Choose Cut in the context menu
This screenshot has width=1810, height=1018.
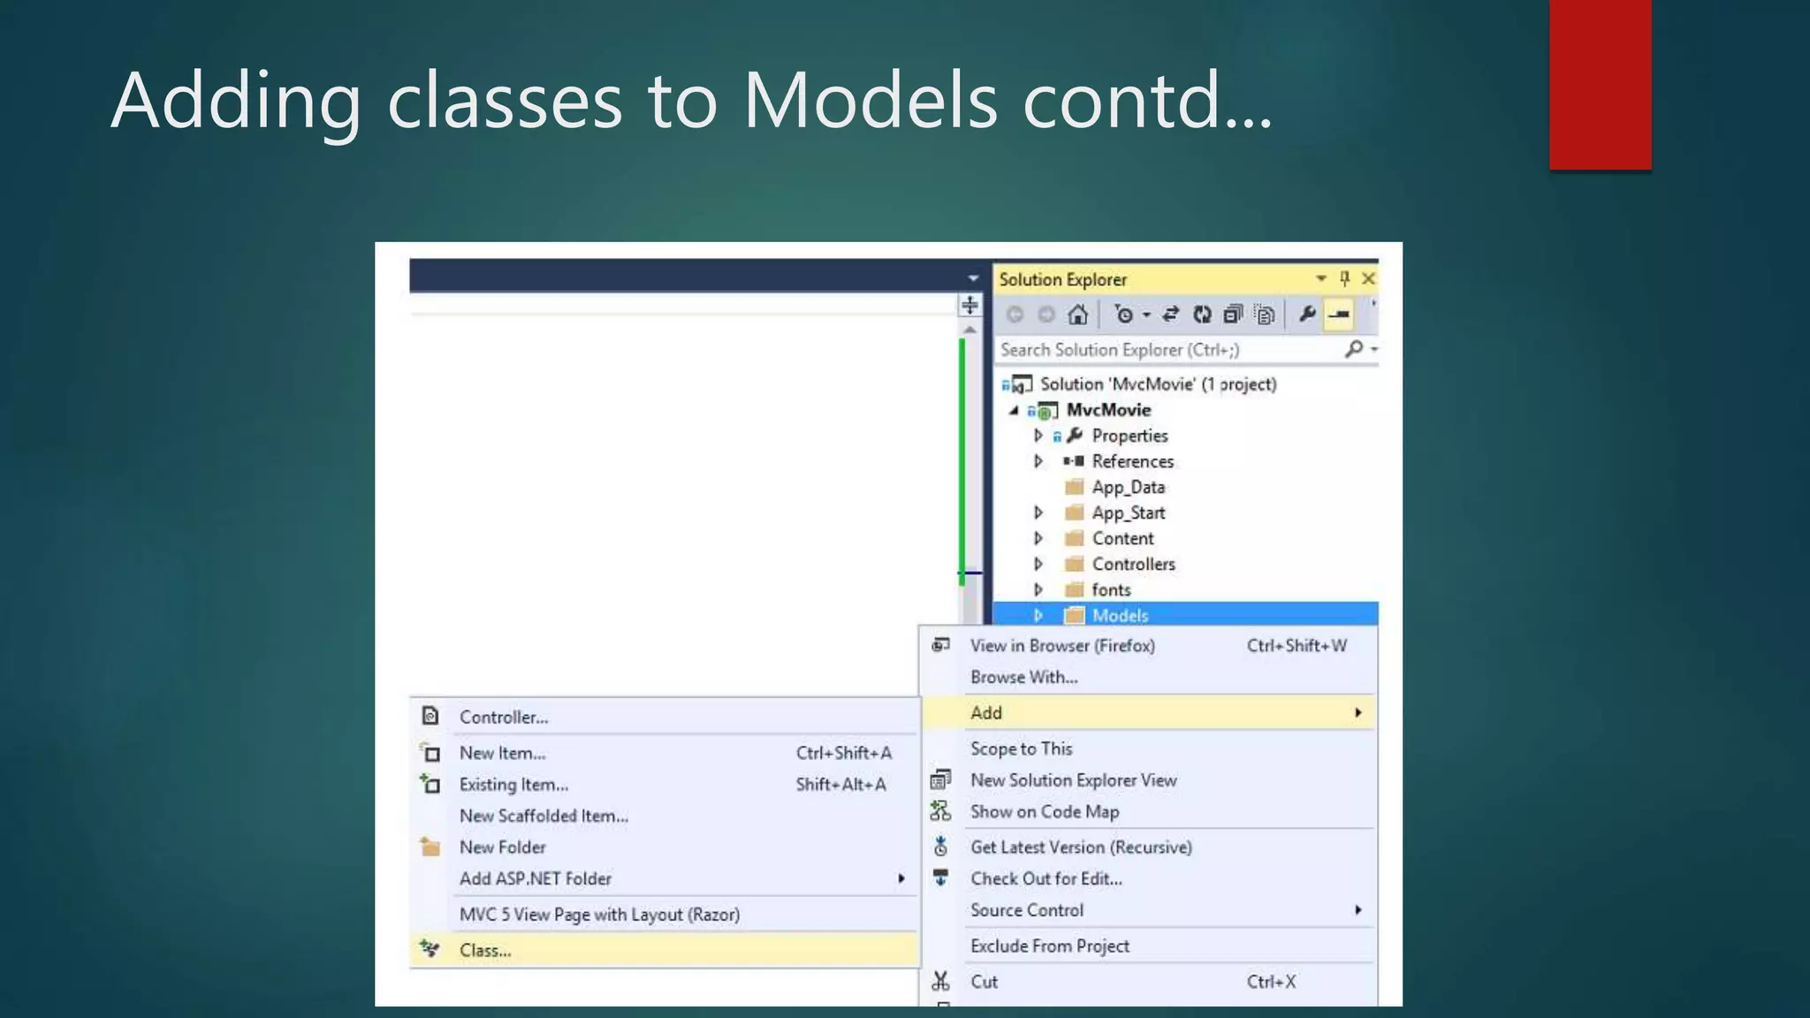tap(1149, 982)
